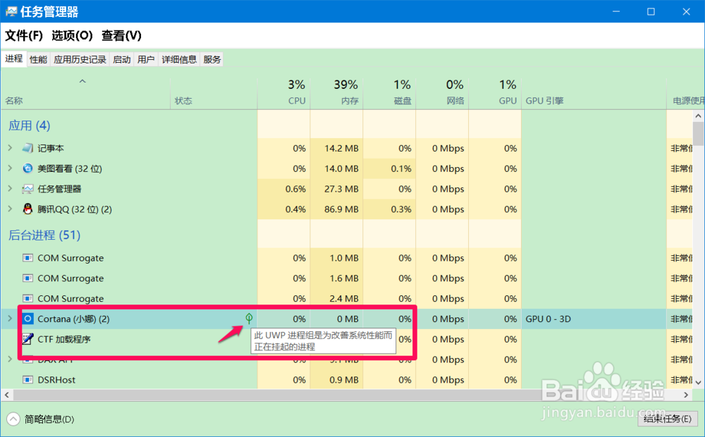The width and height of the screenshot is (705, 437).
Task: Select the 记事本 notepad icon
Action: coord(27,148)
